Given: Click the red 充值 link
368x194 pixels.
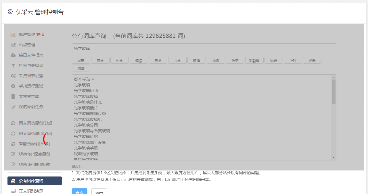Looking at the screenshot, I should click(x=40, y=34).
